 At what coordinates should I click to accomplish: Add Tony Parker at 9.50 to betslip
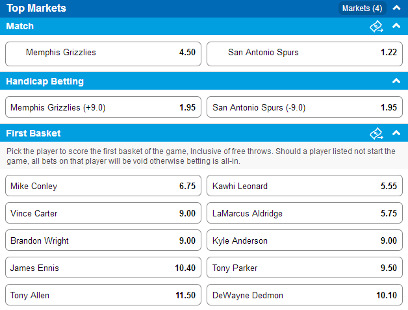coord(305,268)
